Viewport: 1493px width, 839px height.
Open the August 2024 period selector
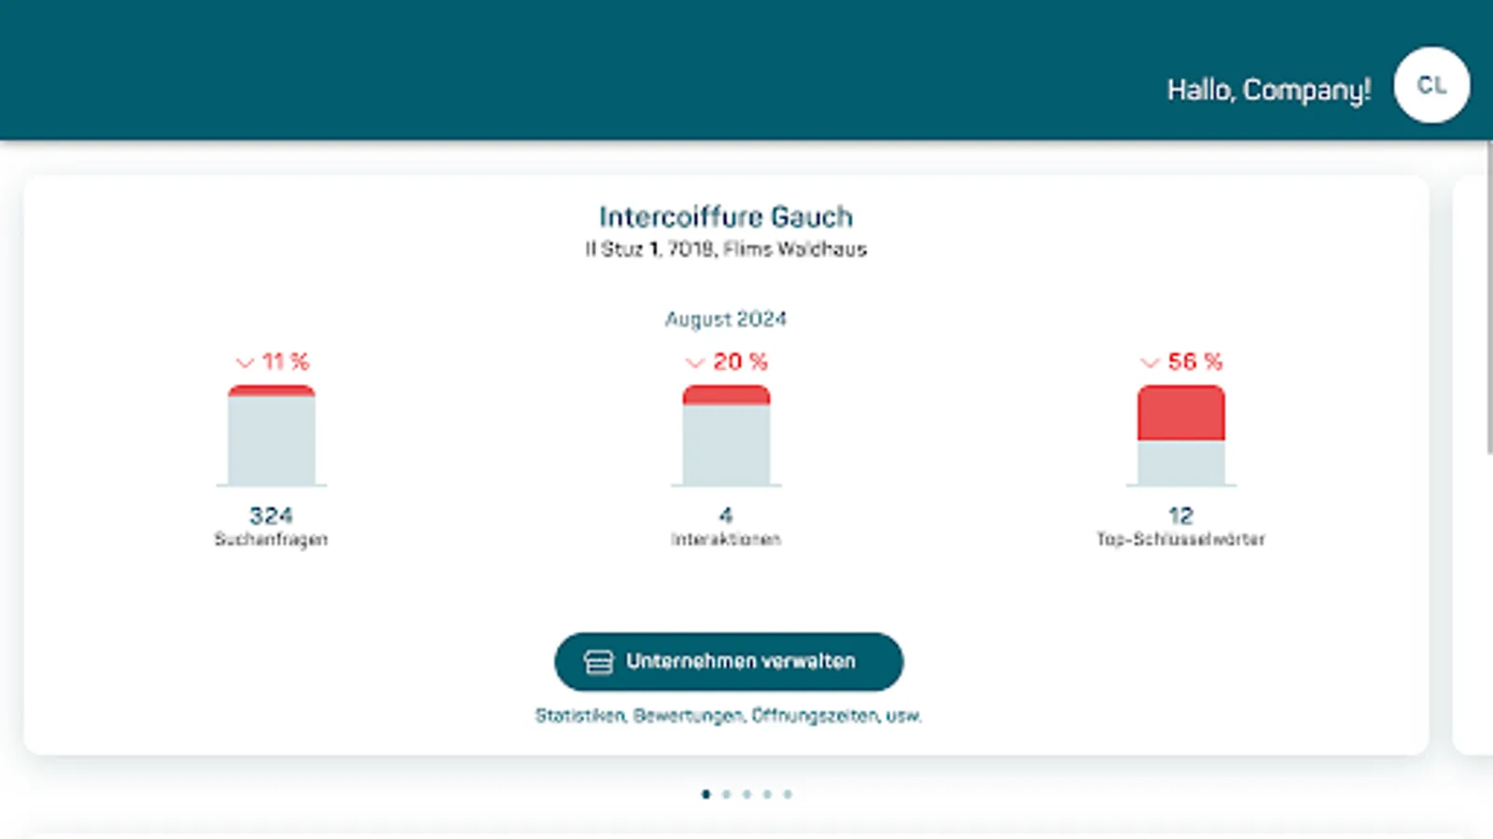pyautogui.click(x=726, y=319)
